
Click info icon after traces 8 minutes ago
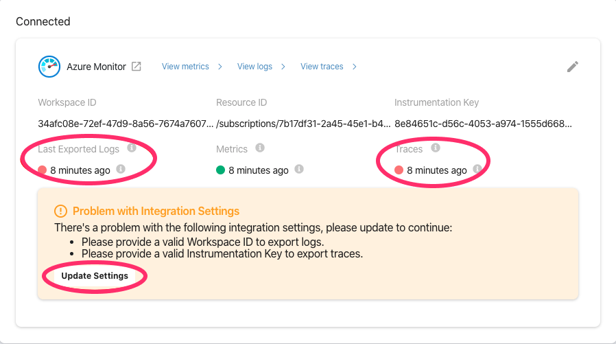[x=477, y=169]
